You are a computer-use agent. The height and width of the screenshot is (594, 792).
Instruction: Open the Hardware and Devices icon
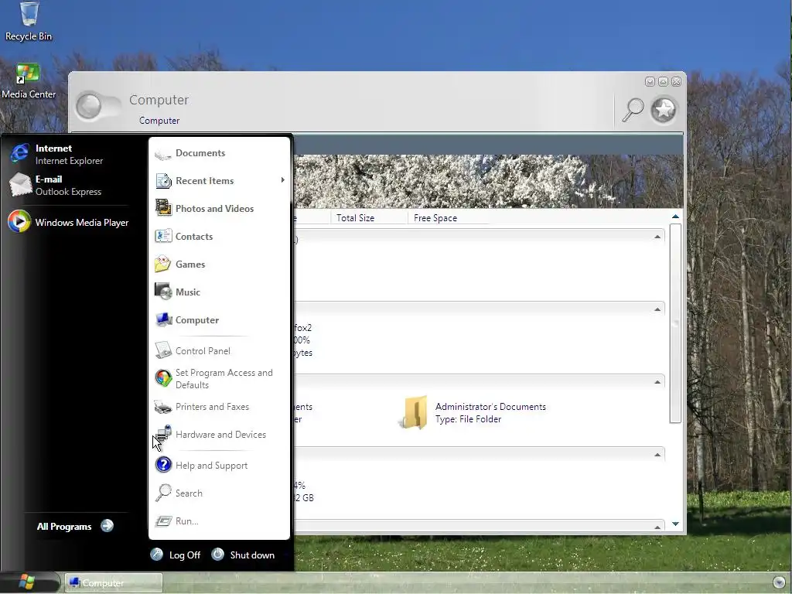[163, 435]
